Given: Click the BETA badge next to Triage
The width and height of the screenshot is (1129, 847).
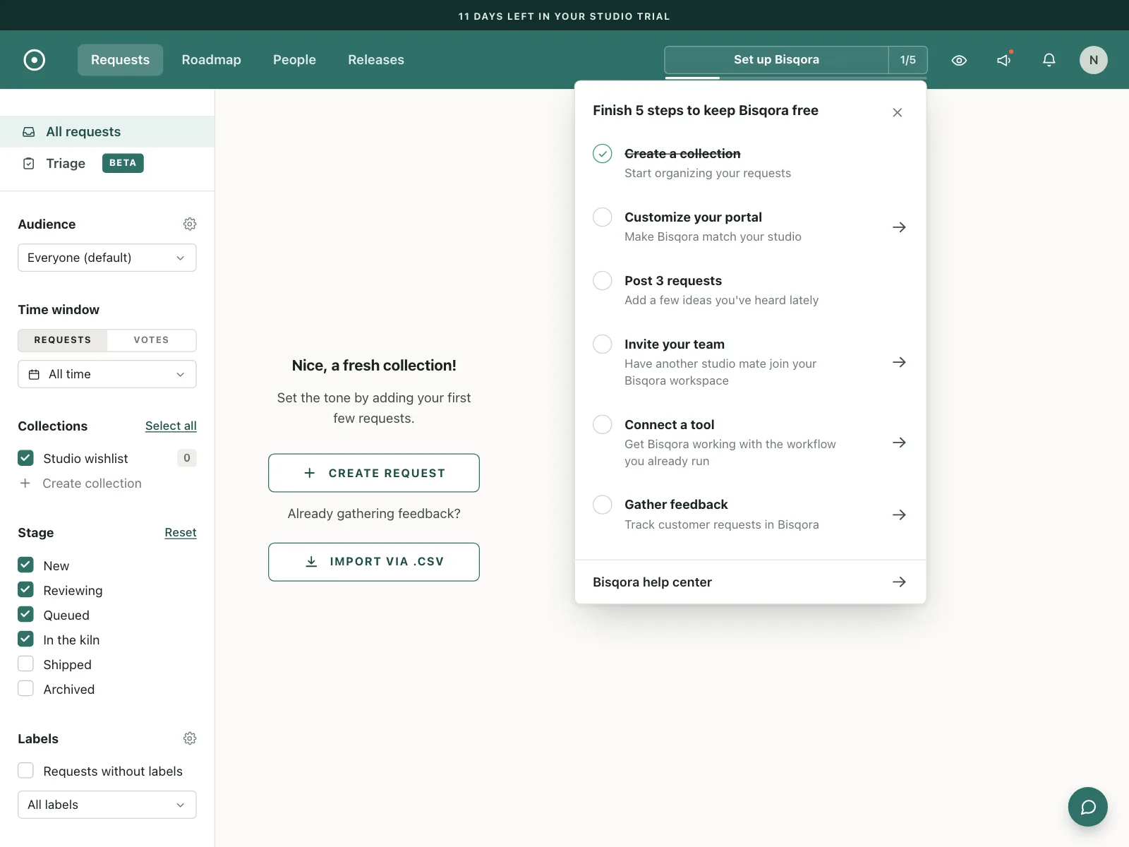Looking at the screenshot, I should pos(123,163).
